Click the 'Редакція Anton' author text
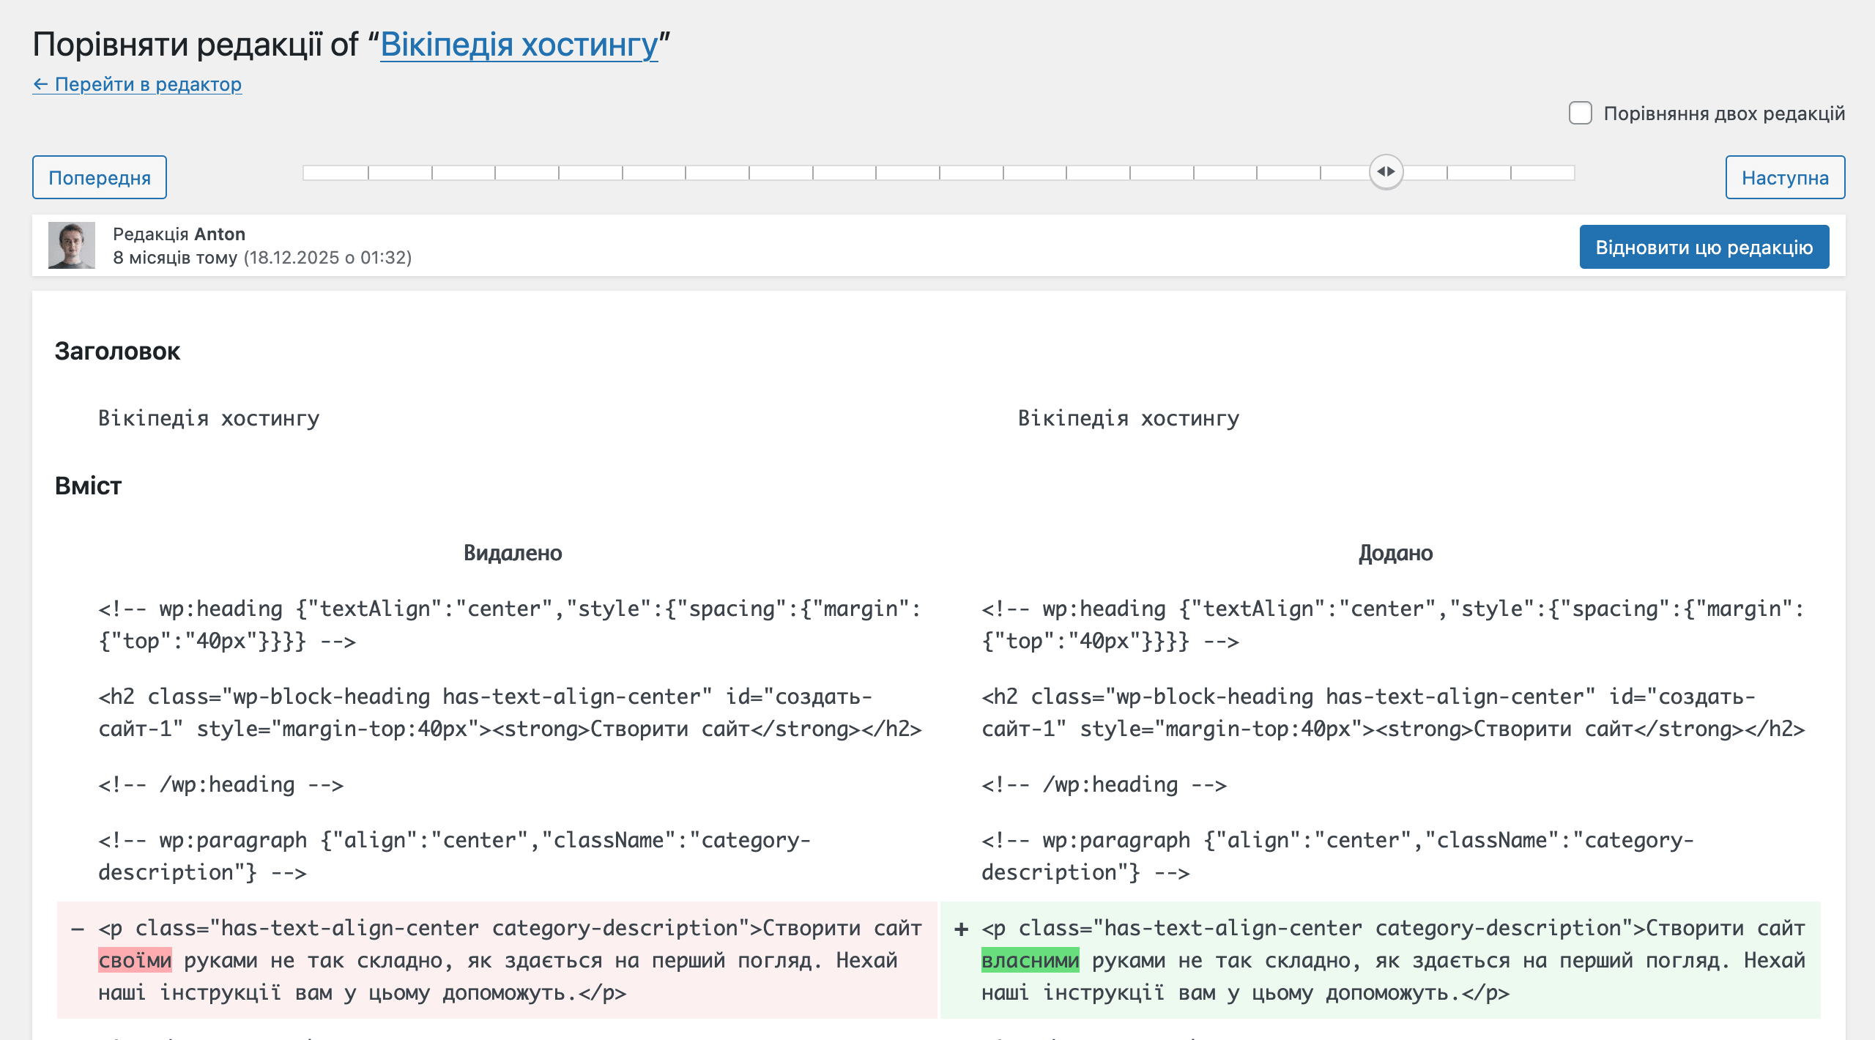 tap(179, 234)
